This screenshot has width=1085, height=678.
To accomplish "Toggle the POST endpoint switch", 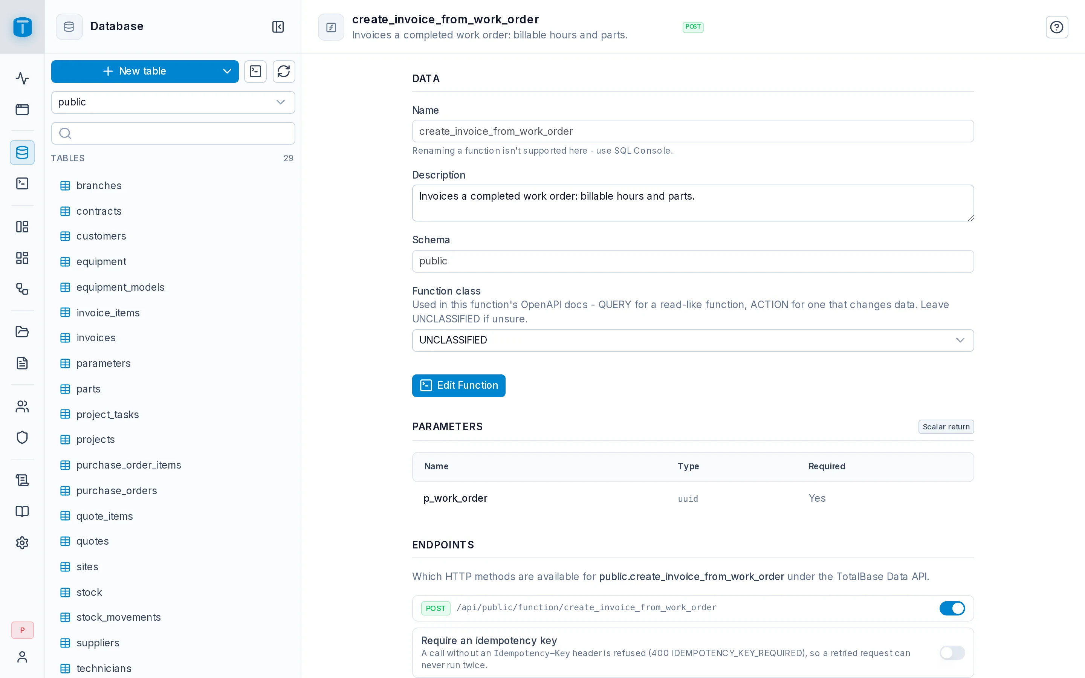I will coord(952,608).
